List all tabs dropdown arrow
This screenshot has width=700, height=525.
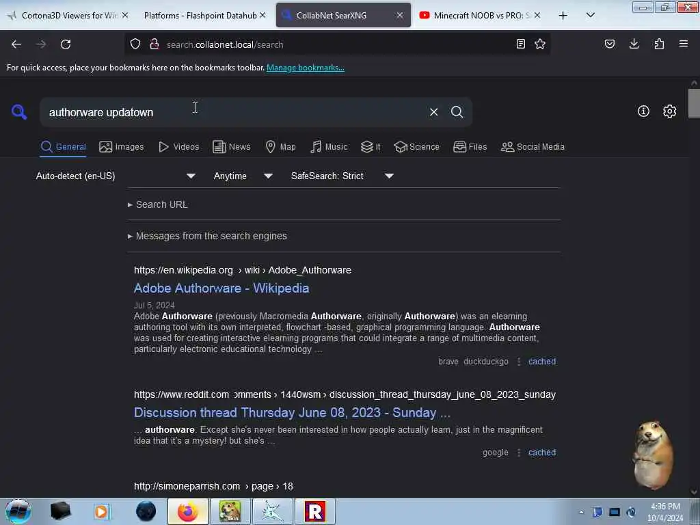(590, 15)
